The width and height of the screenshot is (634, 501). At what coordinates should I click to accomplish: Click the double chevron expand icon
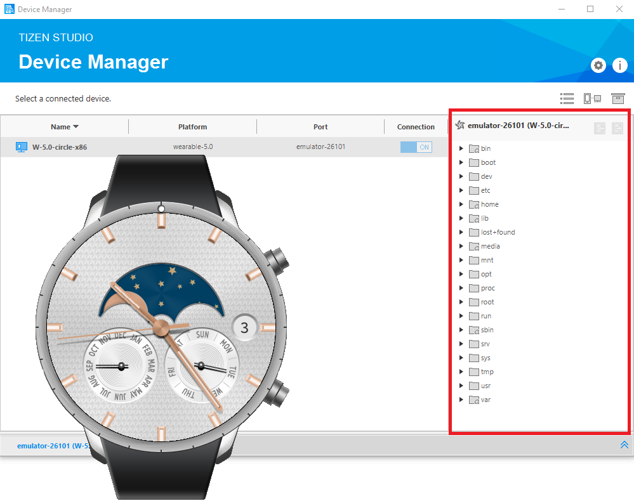(624, 445)
